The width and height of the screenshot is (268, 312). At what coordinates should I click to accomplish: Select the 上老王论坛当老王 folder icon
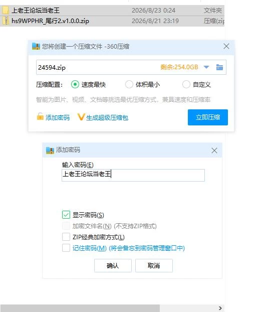pyautogui.click(x=6, y=10)
